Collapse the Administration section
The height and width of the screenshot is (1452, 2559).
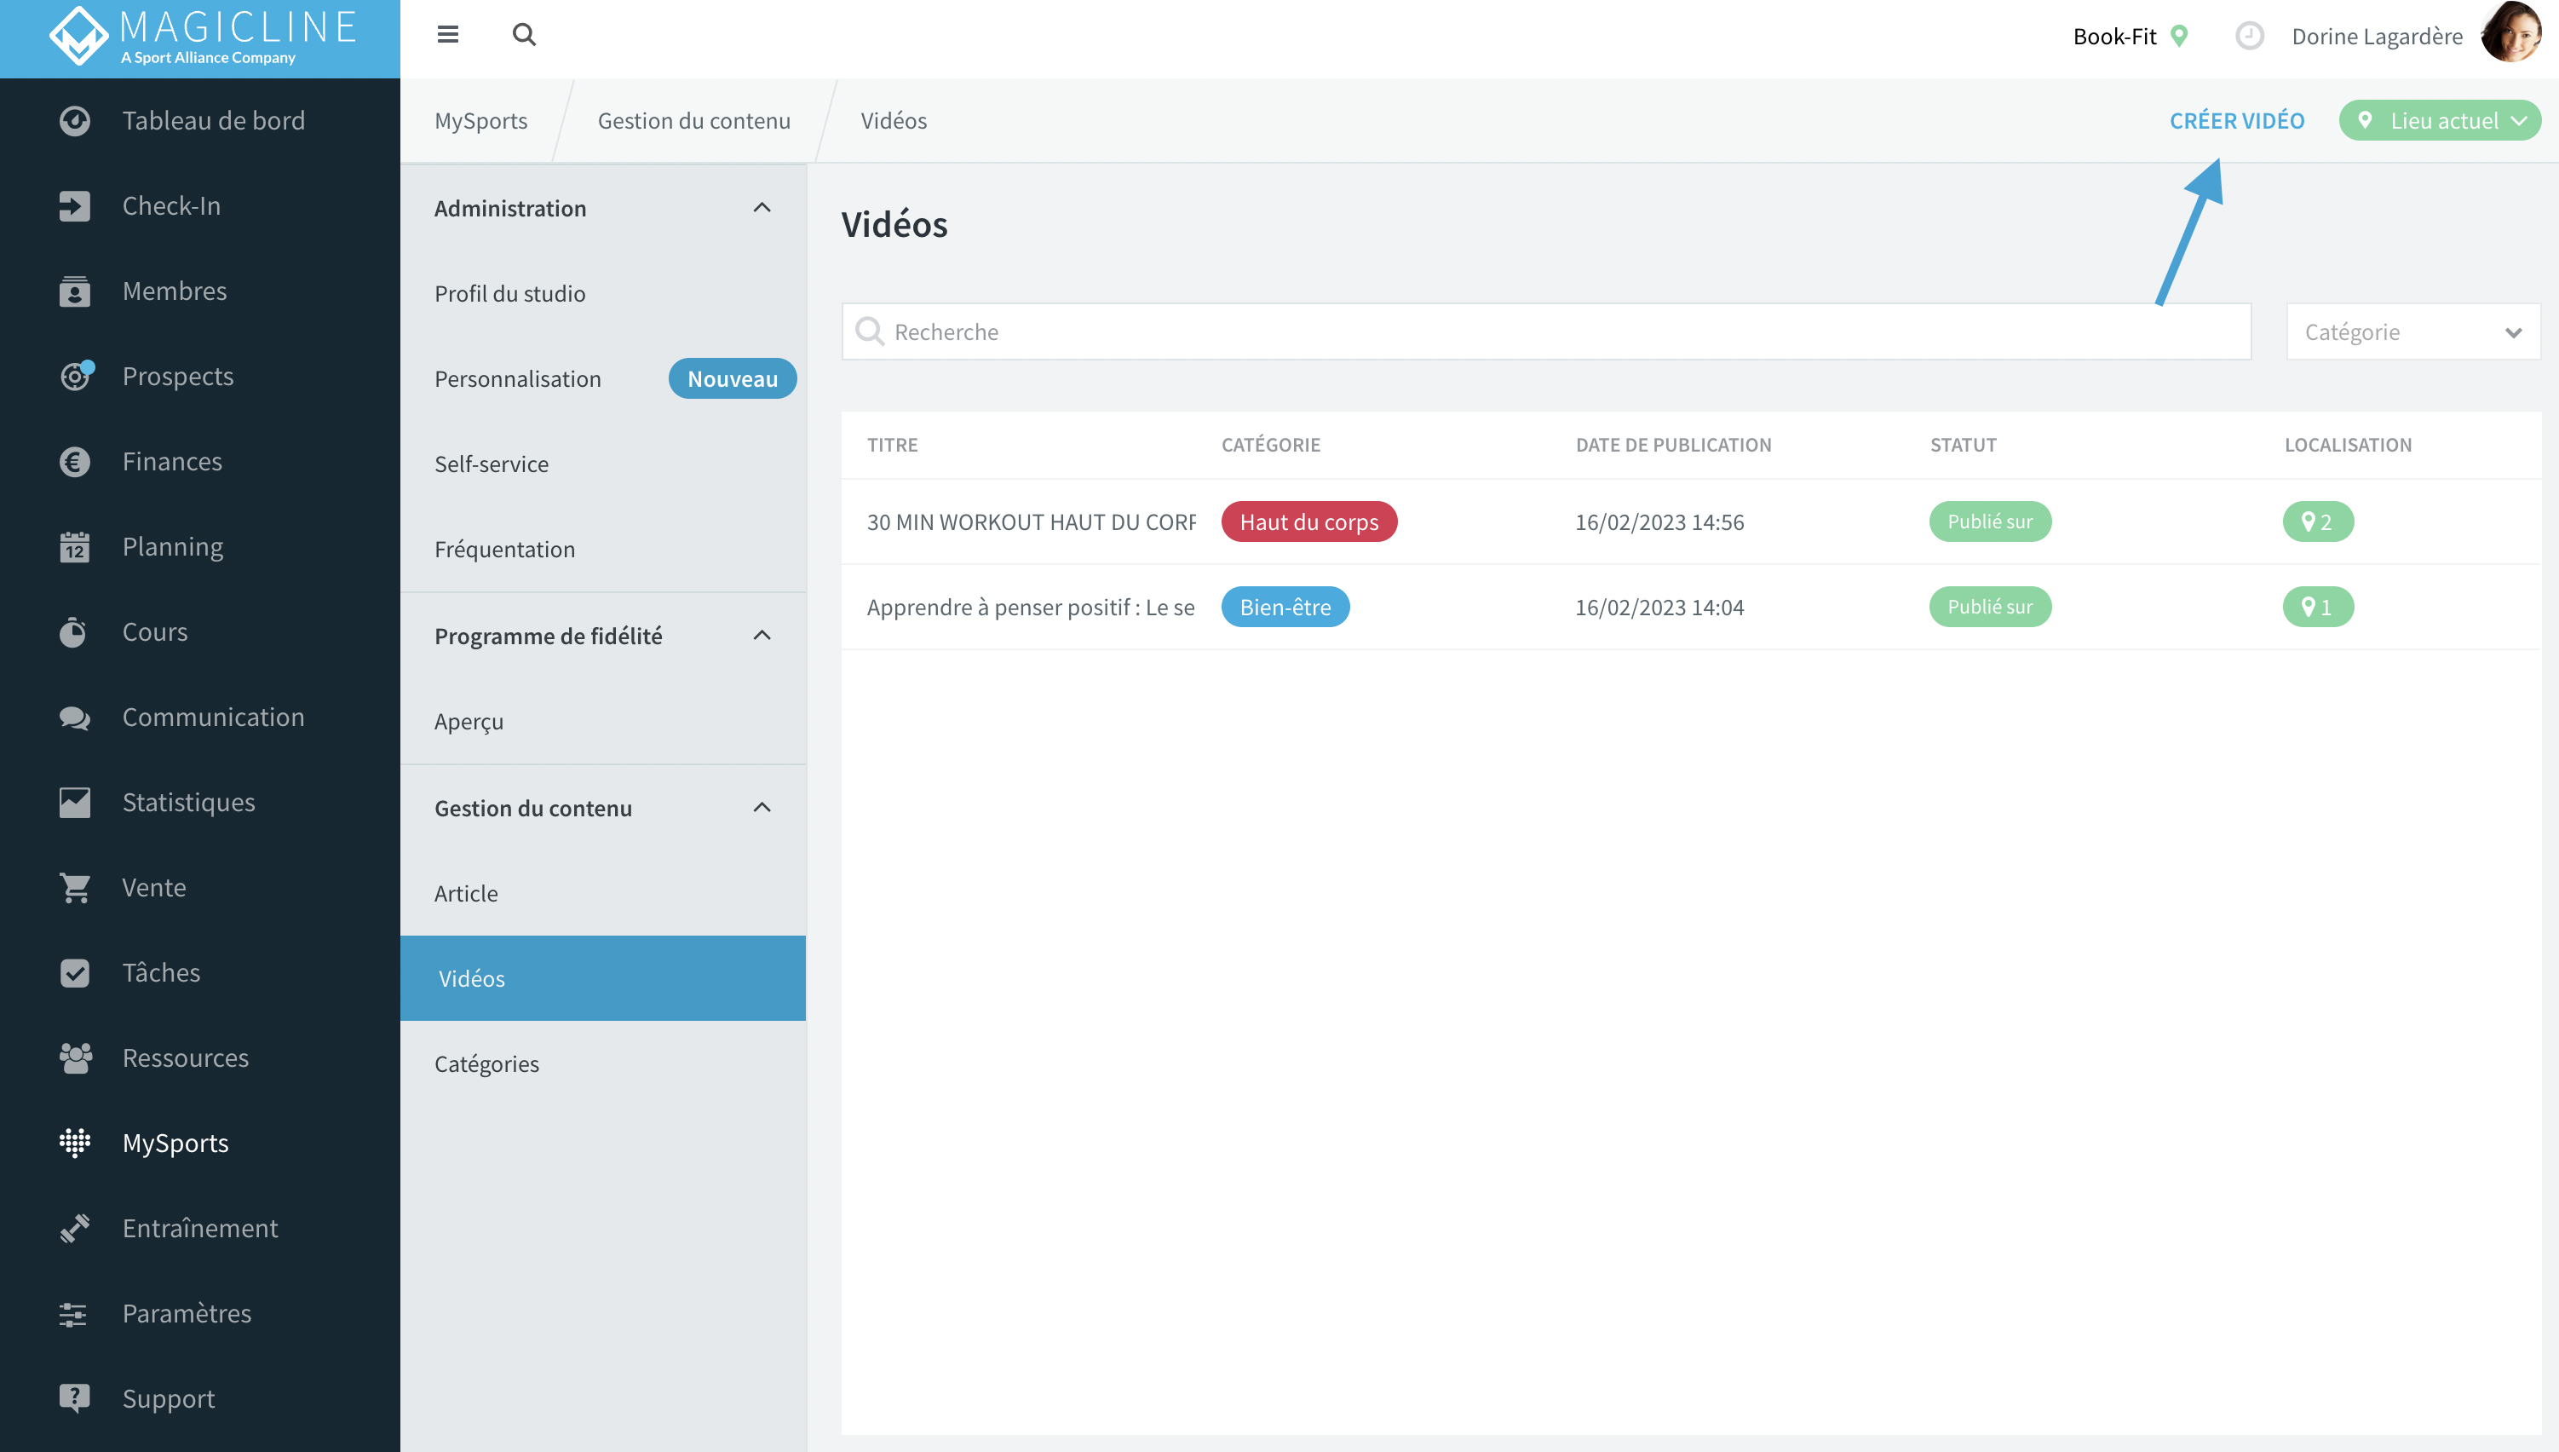(762, 207)
